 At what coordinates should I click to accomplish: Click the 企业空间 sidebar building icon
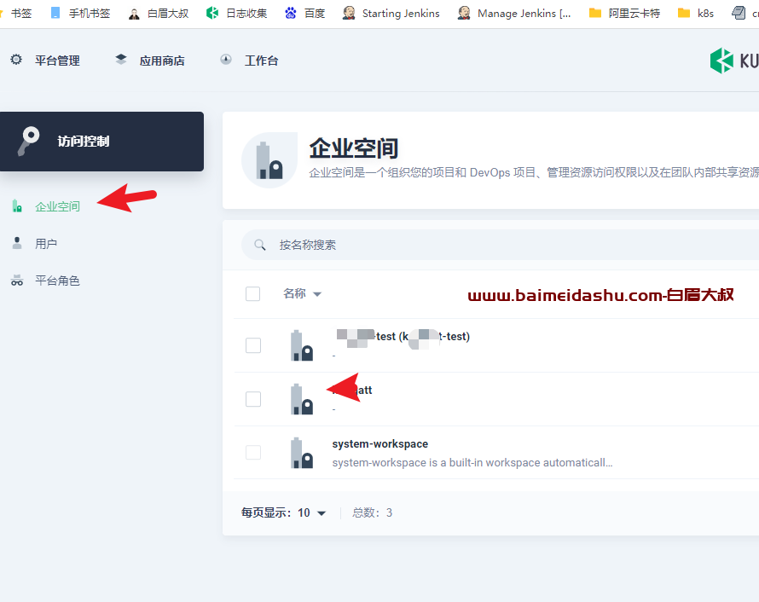17,206
